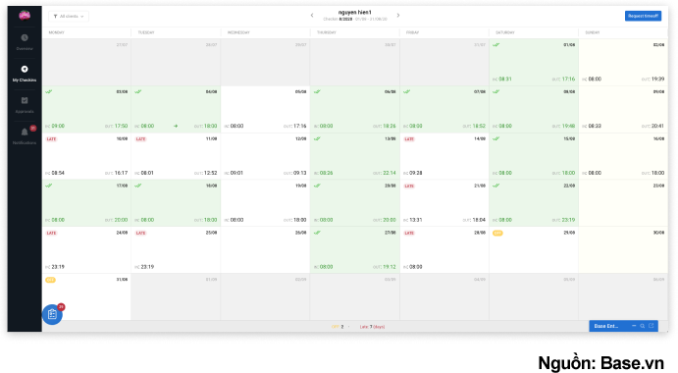Click the check-out time 19:39 on 02/08
The image size is (678, 373).
click(x=657, y=80)
